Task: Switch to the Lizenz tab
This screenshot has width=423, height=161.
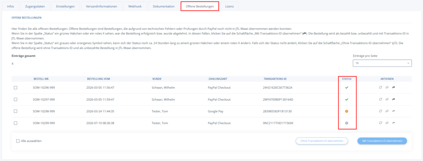Action: [229, 6]
